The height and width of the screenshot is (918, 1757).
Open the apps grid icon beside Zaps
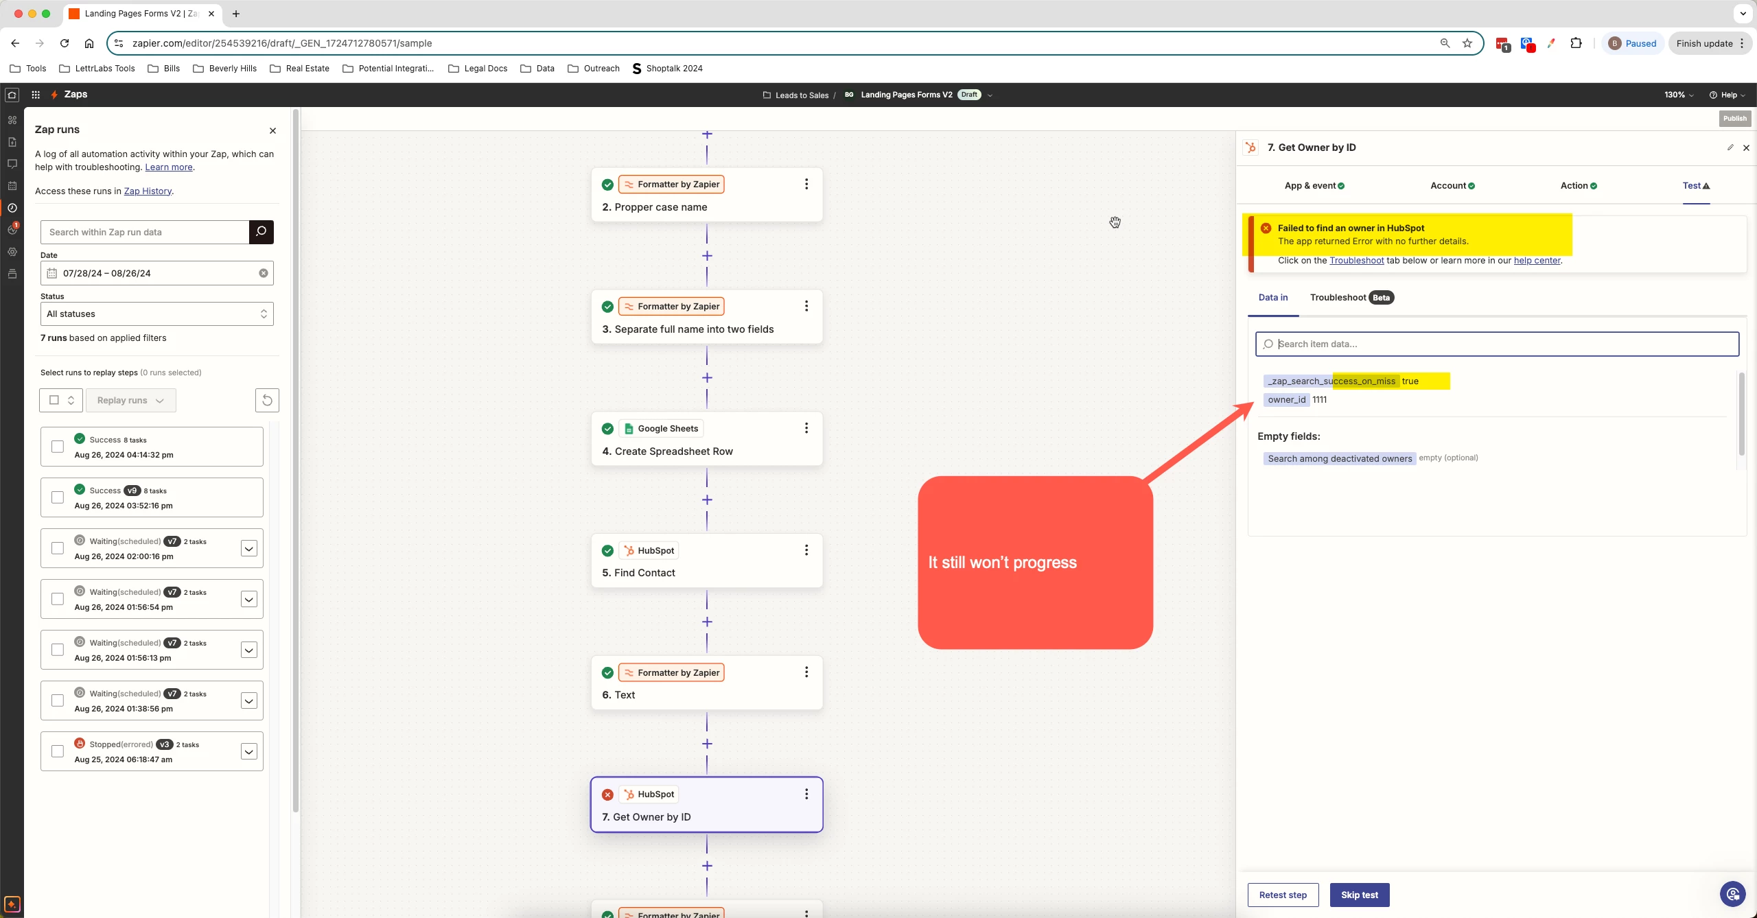tap(36, 95)
